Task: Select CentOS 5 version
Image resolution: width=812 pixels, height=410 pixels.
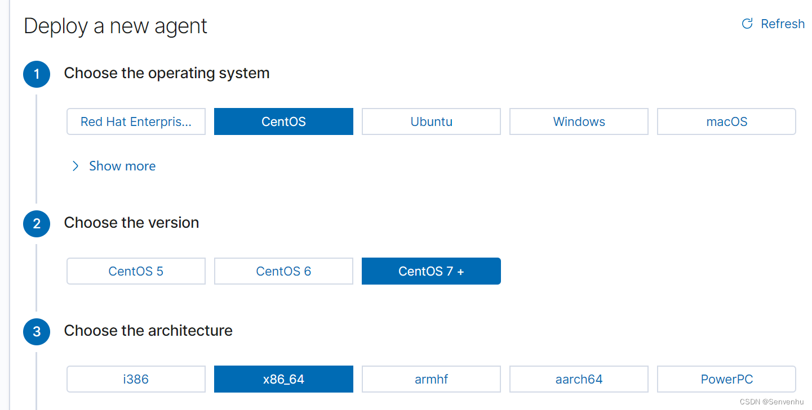Action: coord(136,271)
